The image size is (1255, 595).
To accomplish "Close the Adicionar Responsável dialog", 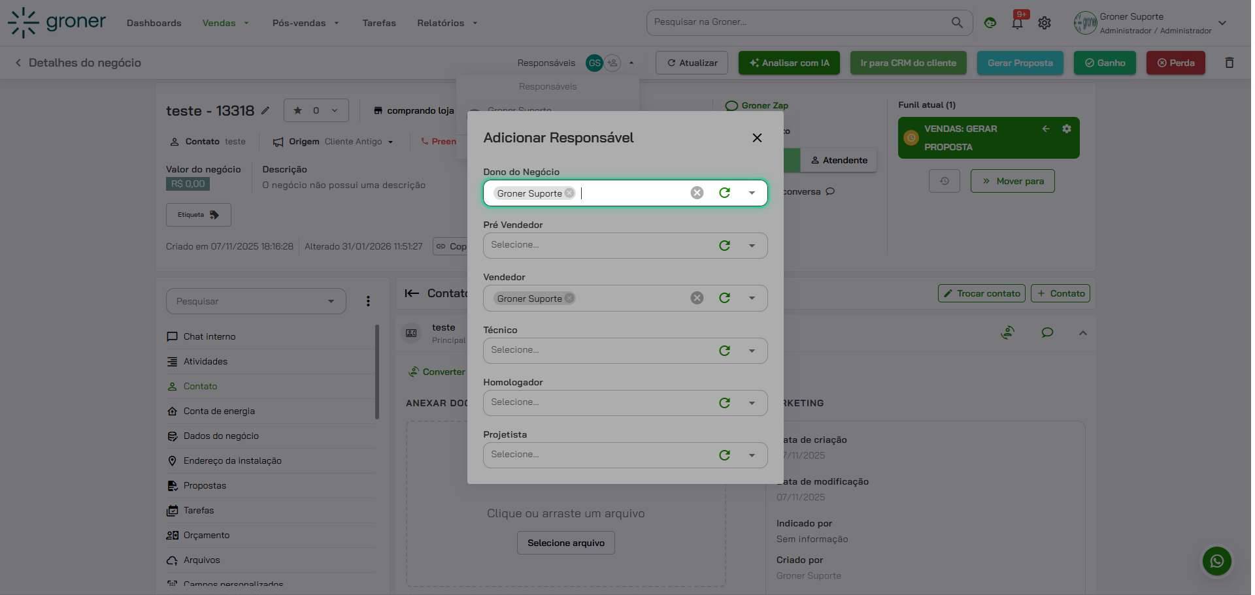I will tap(757, 138).
